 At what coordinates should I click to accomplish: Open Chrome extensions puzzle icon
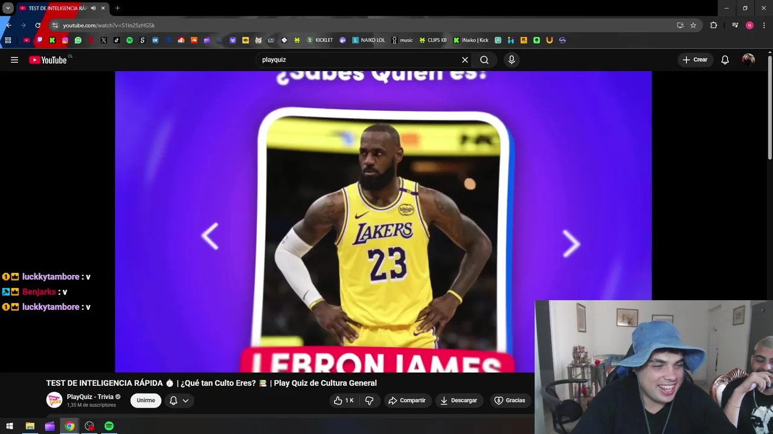tap(713, 25)
